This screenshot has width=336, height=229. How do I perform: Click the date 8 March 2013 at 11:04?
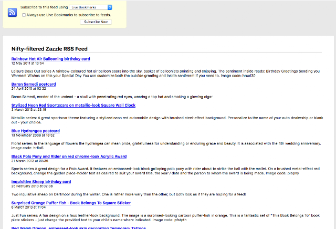click(28, 207)
